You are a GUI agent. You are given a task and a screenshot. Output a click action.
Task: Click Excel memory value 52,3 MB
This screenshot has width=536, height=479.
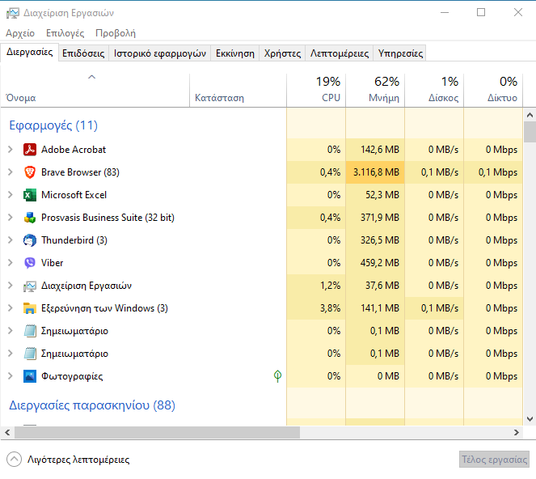click(382, 195)
